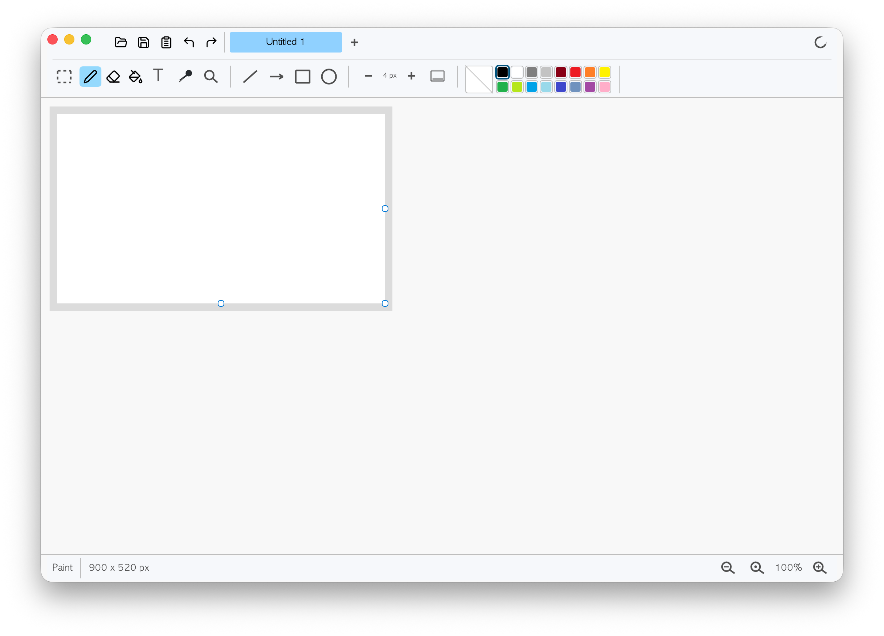Select the magnifier zoom tool
This screenshot has height=636, width=884.
211,76
